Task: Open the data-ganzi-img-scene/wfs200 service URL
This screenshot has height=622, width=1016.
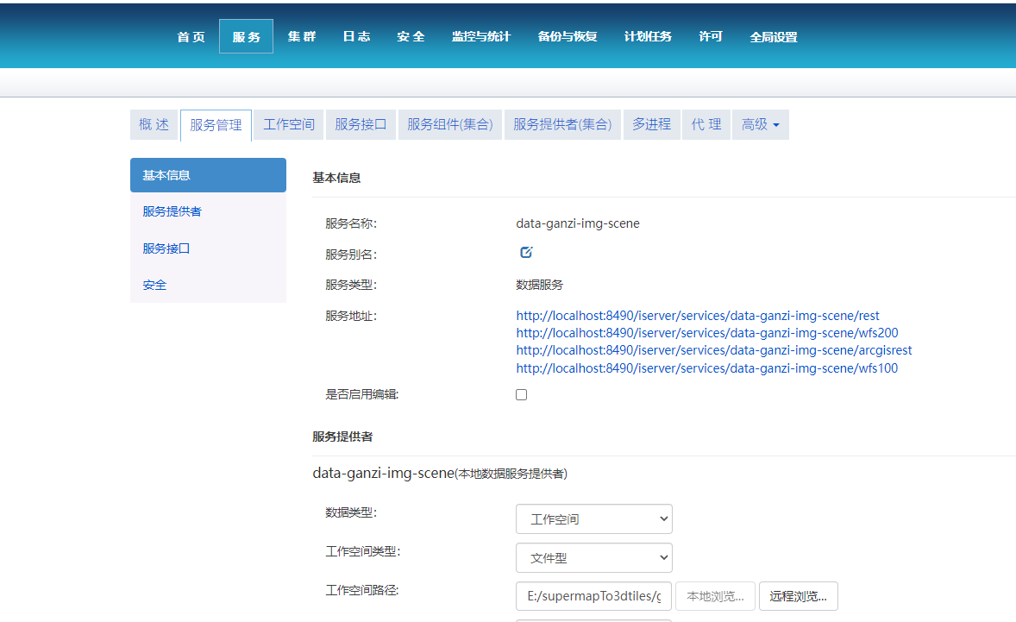Action: click(x=707, y=333)
